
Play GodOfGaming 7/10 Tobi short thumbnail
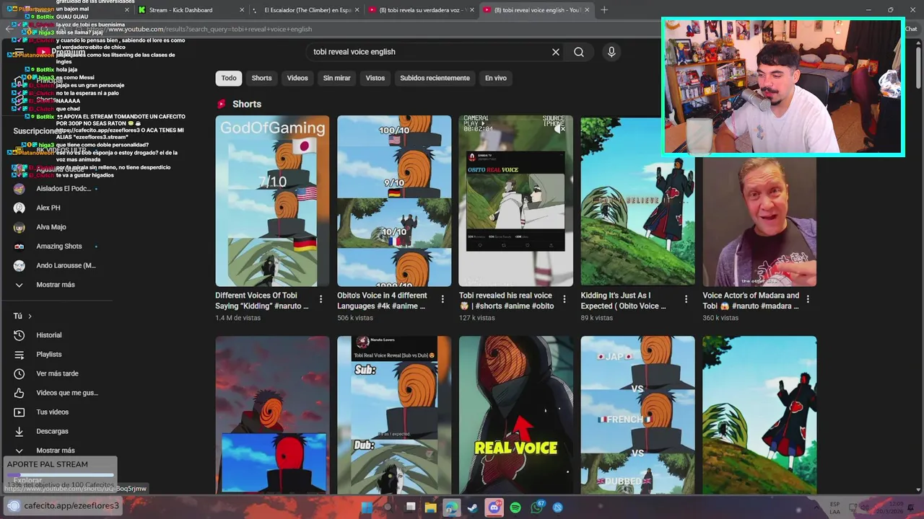[x=272, y=201]
